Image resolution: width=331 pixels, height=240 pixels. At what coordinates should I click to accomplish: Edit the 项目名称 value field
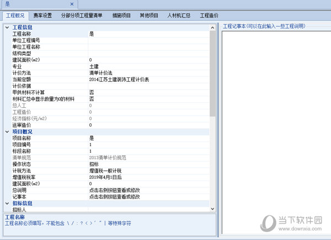pyautogui.click(x=148, y=138)
